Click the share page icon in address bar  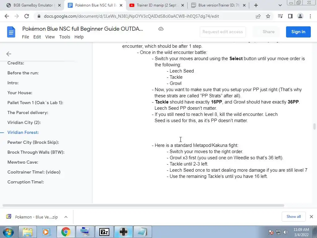tap(258, 16)
